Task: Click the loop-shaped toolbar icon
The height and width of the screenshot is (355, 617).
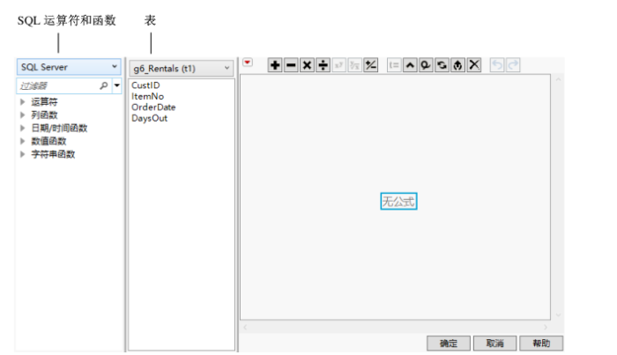Action: pyautogui.click(x=426, y=65)
